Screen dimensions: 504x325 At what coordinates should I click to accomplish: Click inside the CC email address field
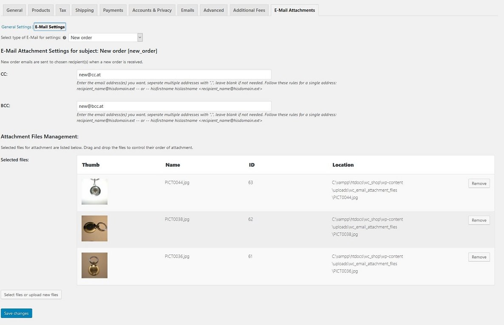click(x=174, y=74)
